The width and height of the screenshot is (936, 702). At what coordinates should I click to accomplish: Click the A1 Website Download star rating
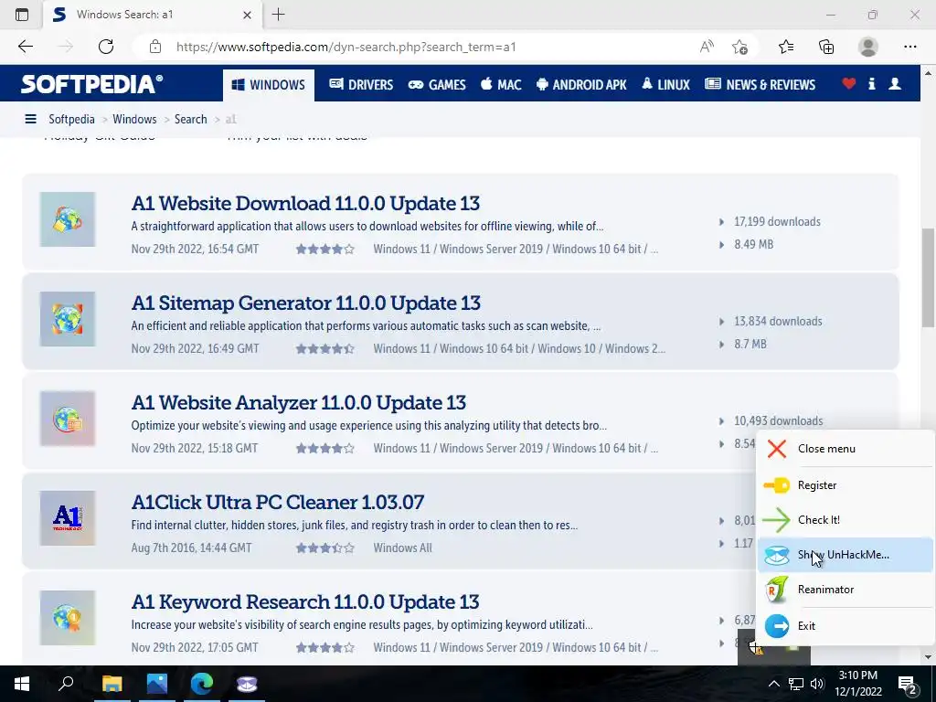[x=325, y=249]
